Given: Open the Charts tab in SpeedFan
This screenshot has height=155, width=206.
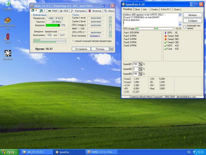Looking at the screenshot, I should pos(177,9).
